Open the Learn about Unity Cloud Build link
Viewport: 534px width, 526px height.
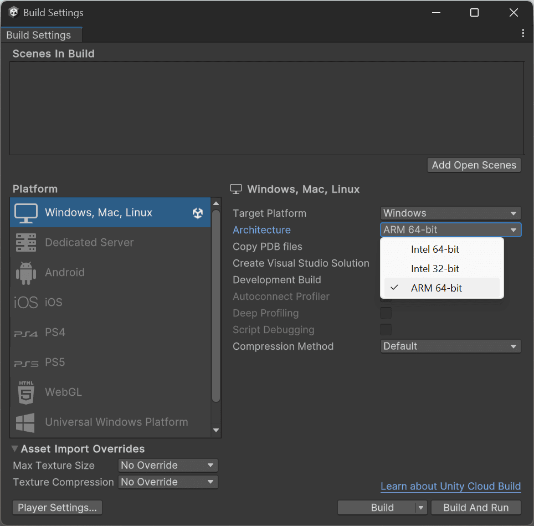click(x=450, y=486)
